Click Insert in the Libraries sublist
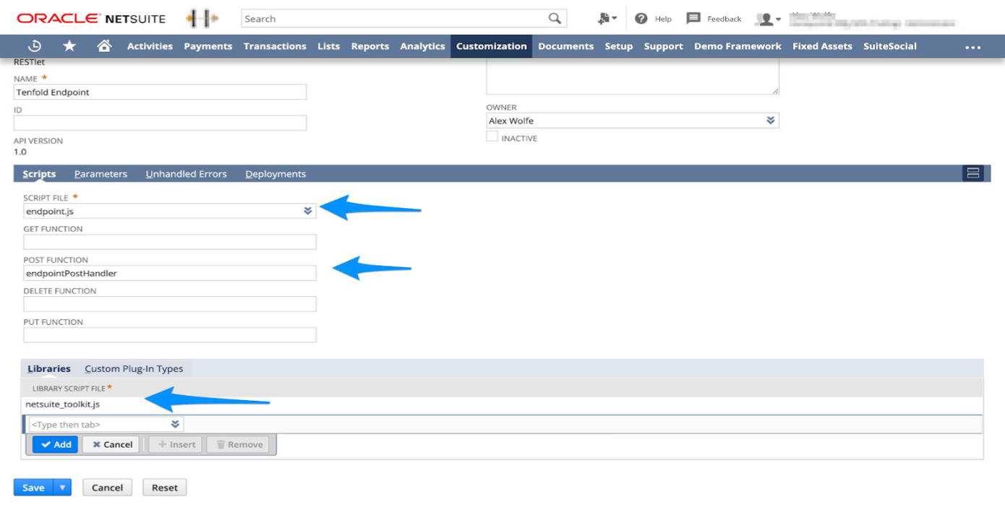The image size is (1005, 507). pyautogui.click(x=176, y=444)
